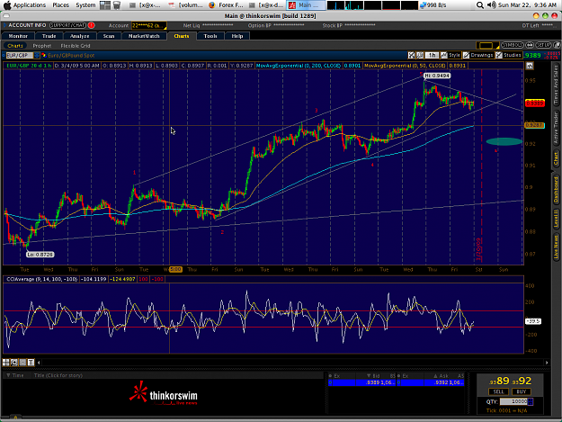This screenshot has height=422, width=562.
Task: Open the Drawings menu
Action: click(478, 55)
